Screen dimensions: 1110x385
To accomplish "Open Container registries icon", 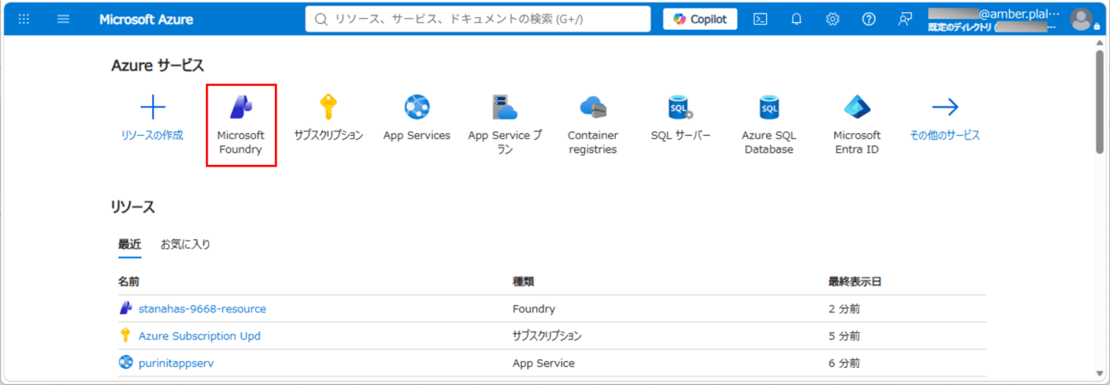I will [x=593, y=107].
